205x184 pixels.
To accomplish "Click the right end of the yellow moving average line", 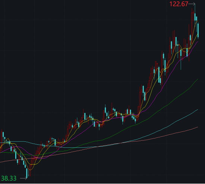I will pos(198,34).
